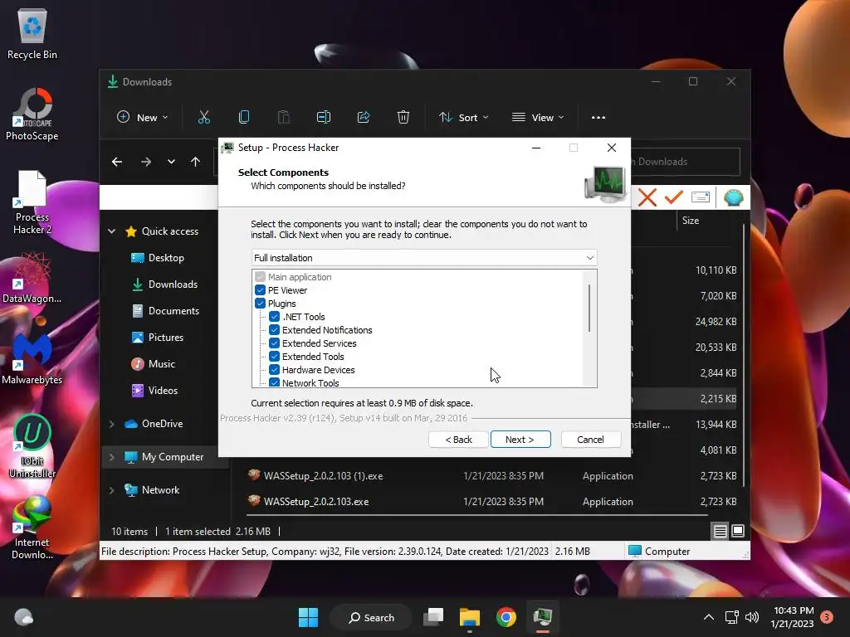Uncheck Extended Tools plugin
The image size is (850, 637).
point(274,357)
